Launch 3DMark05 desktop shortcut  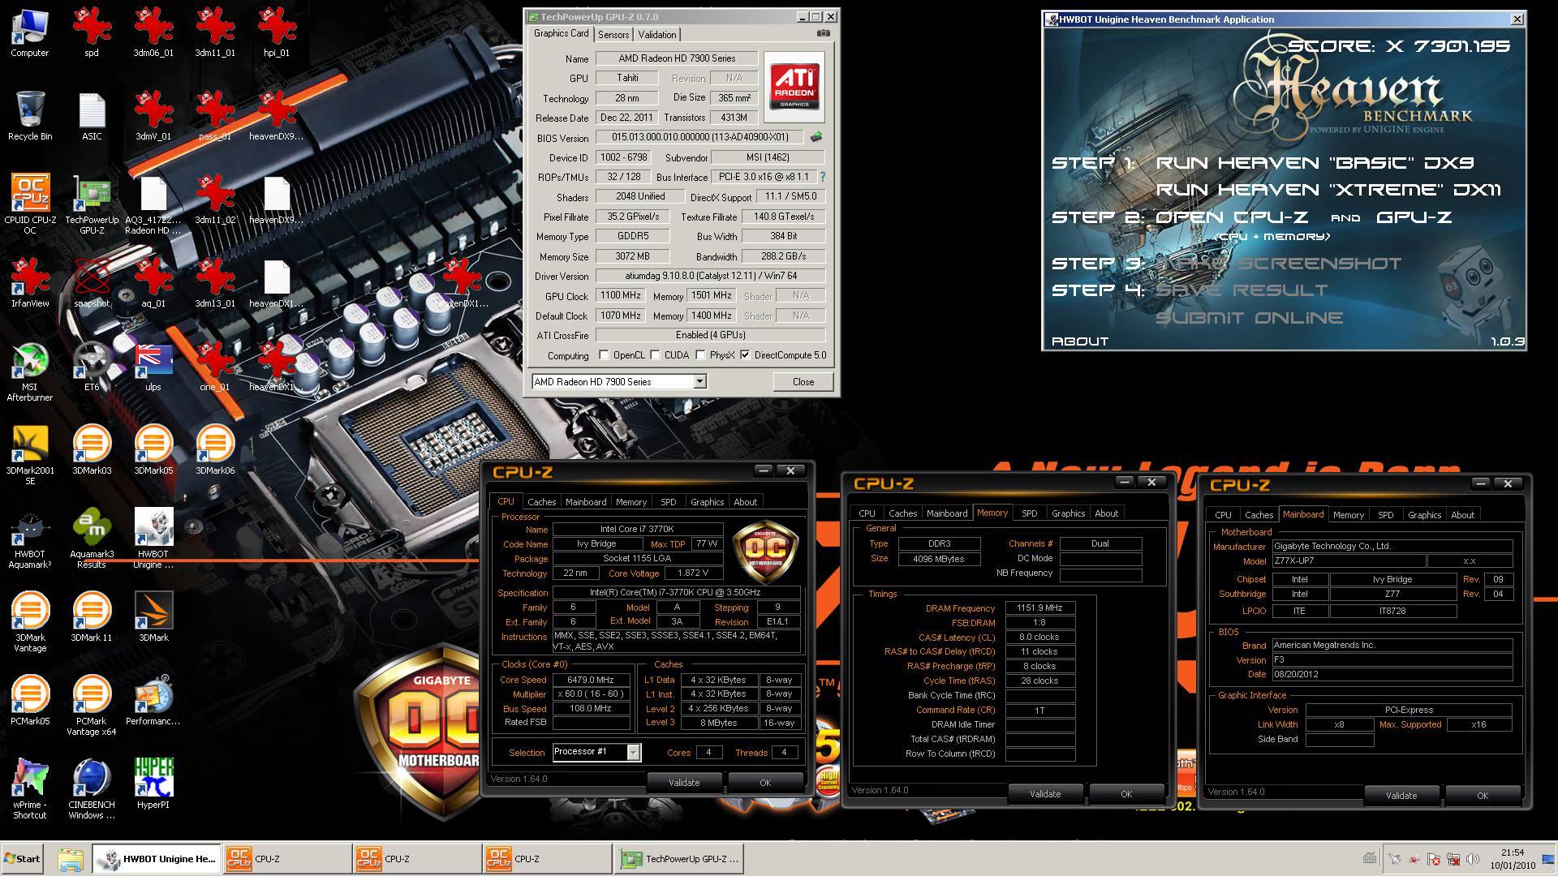click(x=153, y=450)
